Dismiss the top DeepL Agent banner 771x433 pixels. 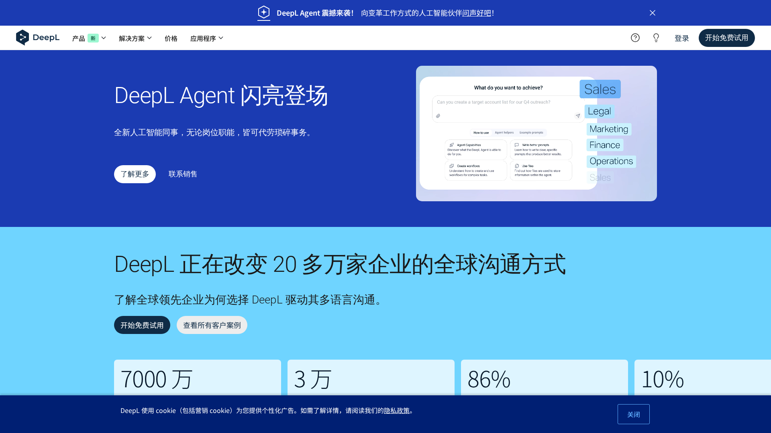653,13
